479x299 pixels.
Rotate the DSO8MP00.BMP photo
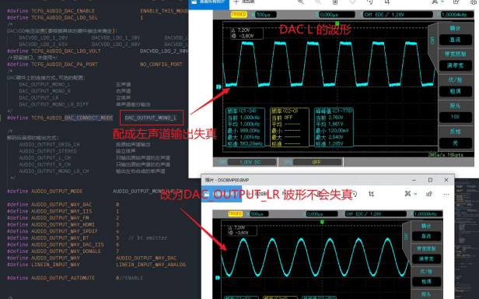(x=354, y=194)
